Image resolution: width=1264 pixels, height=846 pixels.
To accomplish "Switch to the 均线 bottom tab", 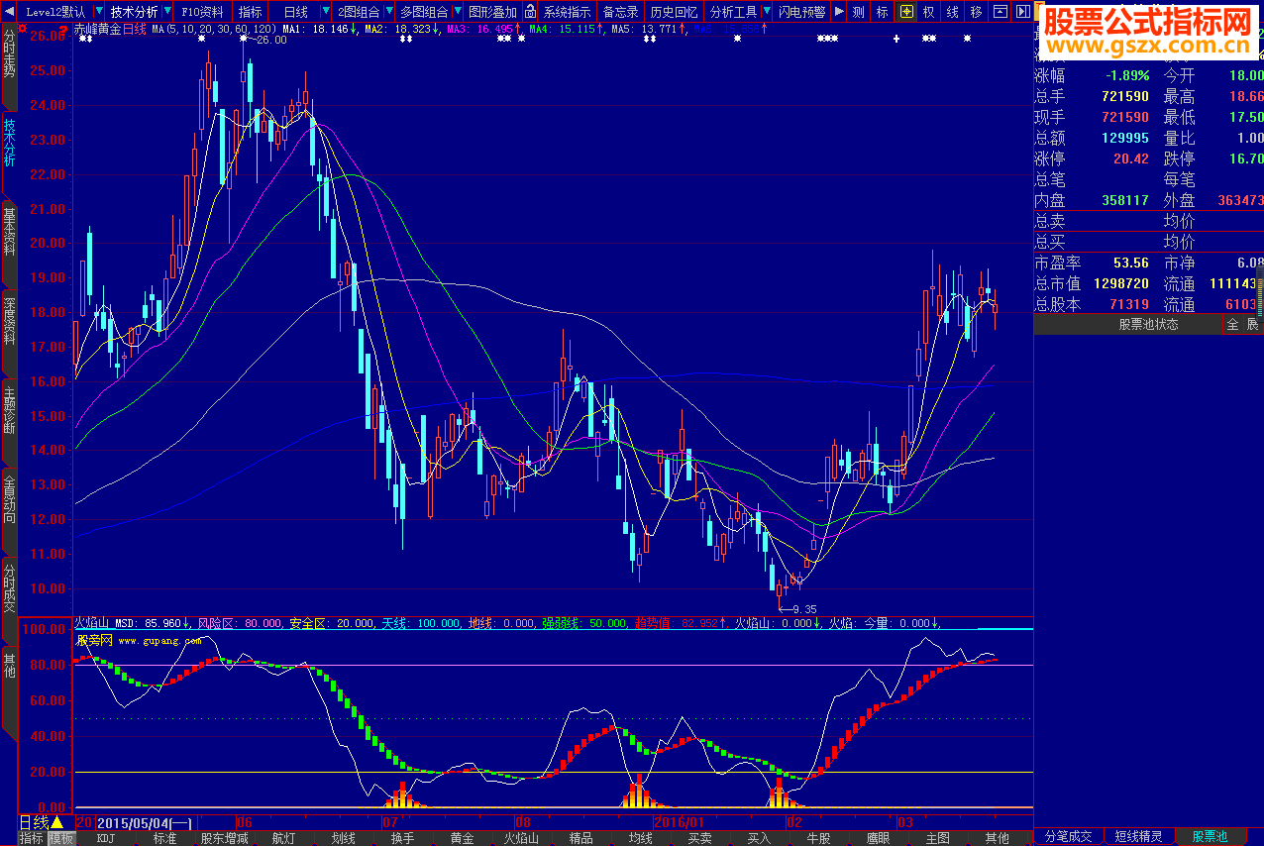I will point(641,838).
